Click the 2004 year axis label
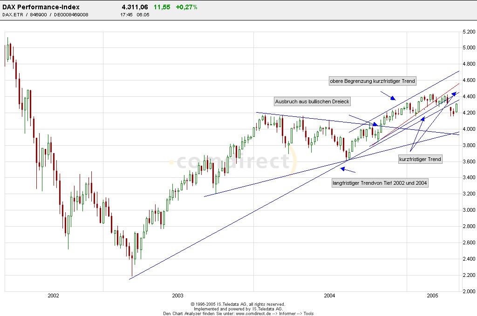The width and height of the screenshot is (477, 316). tap(329, 296)
